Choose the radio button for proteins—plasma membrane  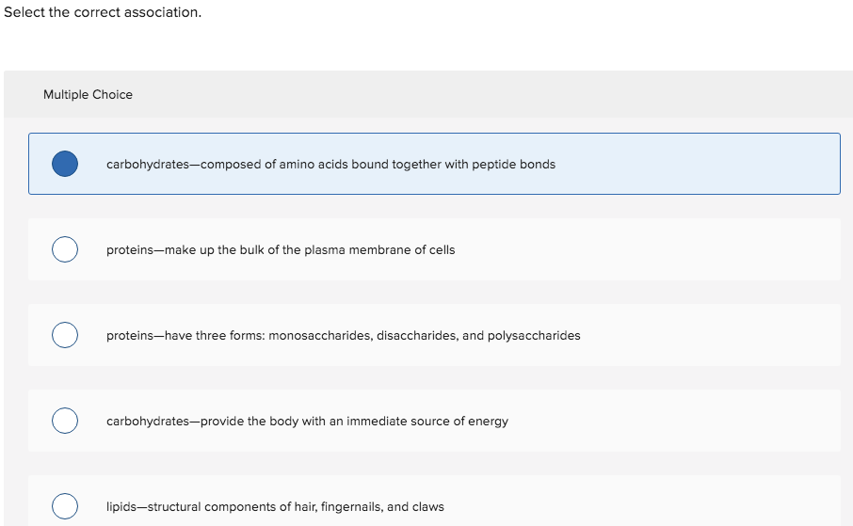[65, 249]
